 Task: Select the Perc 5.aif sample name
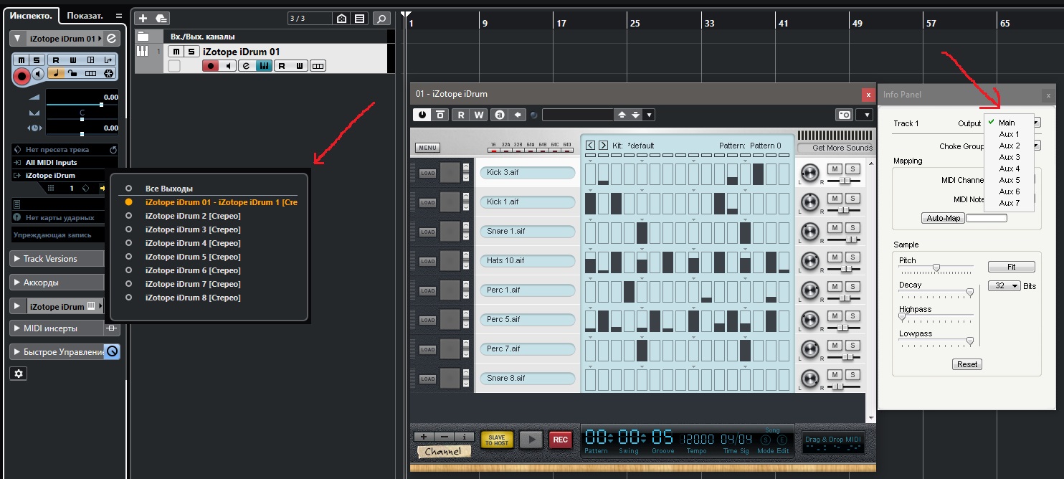(528, 320)
